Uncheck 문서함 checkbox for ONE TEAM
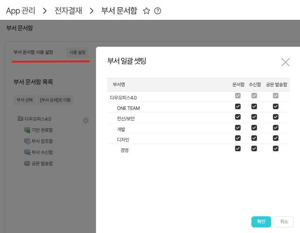Viewport: 300px width, 233px height. point(238,106)
